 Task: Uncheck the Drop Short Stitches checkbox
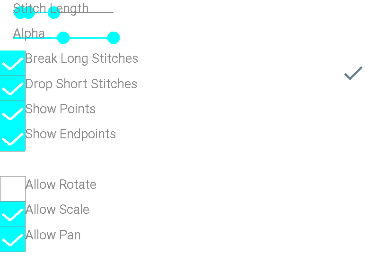(12, 88)
